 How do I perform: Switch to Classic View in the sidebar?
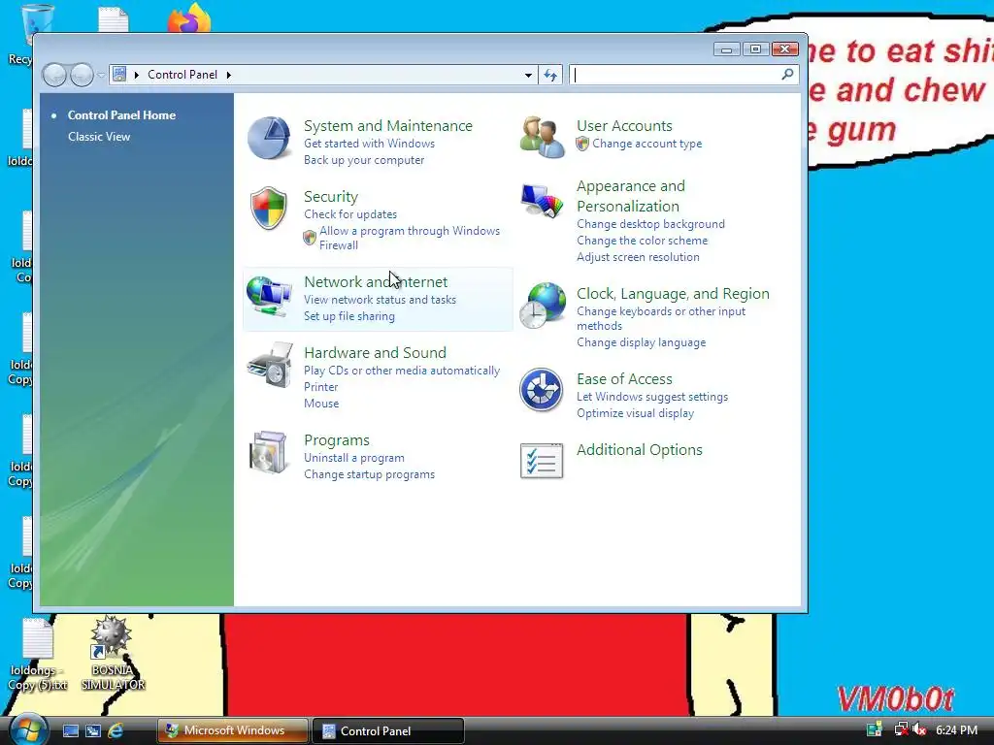tap(99, 137)
